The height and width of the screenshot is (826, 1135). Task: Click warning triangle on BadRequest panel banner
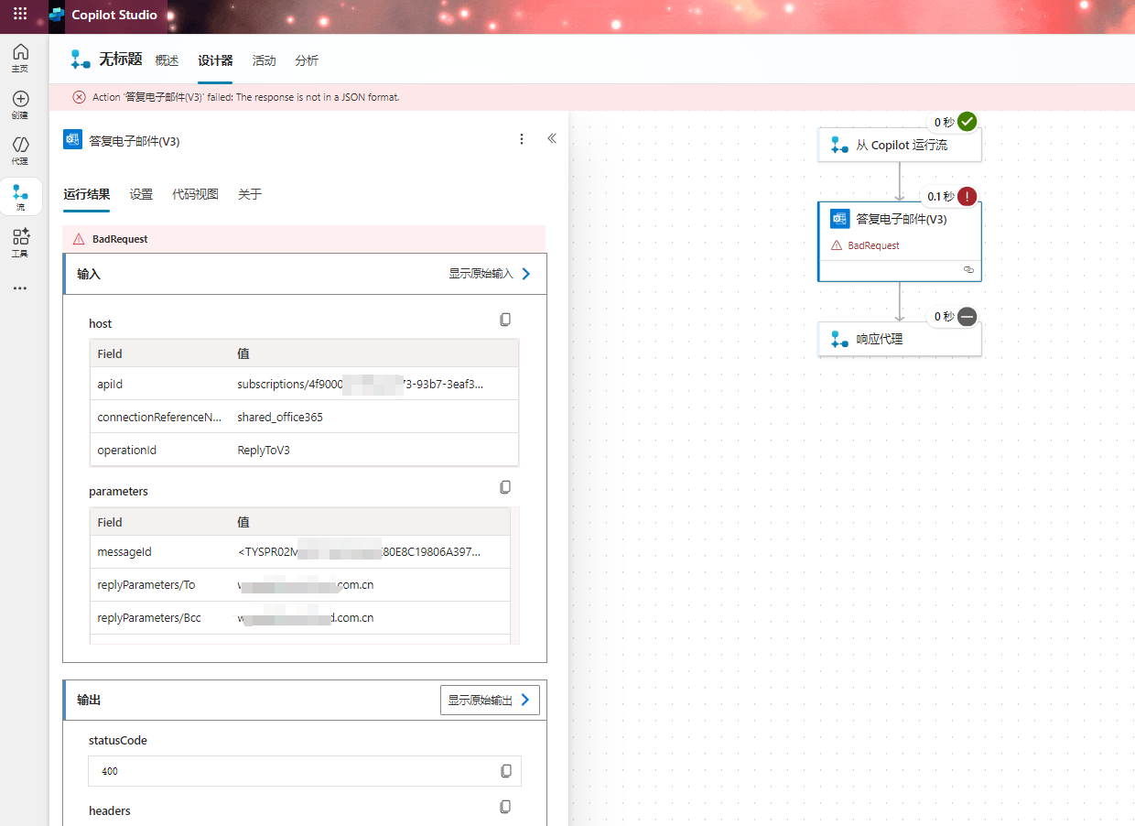tap(79, 239)
